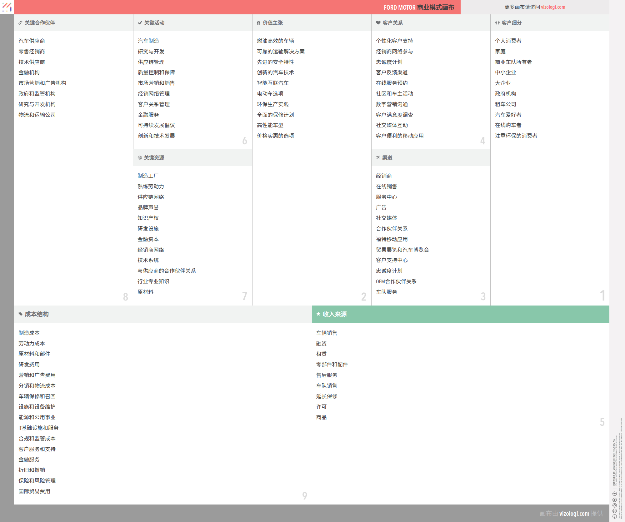Click 车辆销售 under revenue streams

pyautogui.click(x=327, y=333)
